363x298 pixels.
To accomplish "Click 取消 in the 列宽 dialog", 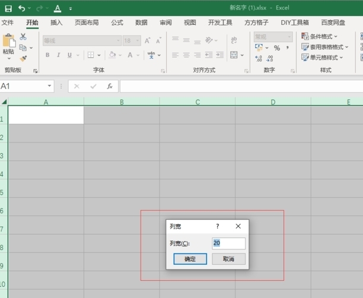I will [228, 259].
